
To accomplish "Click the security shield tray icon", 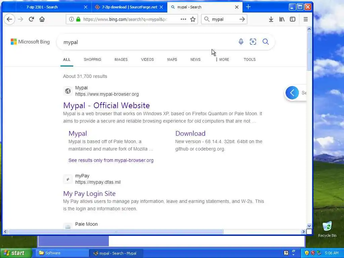I will pyautogui.click(x=307, y=253).
